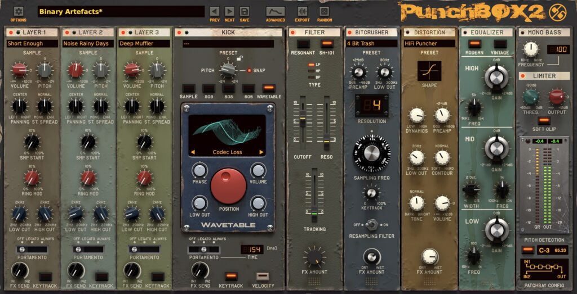Toggle the Limiter Soft Clip button
The width and height of the screenshot is (577, 294).
[544, 121]
